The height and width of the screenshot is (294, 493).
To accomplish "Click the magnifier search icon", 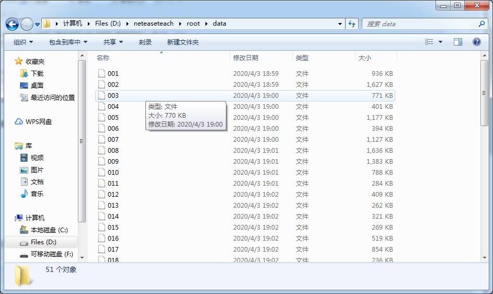I will tap(481, 24).
